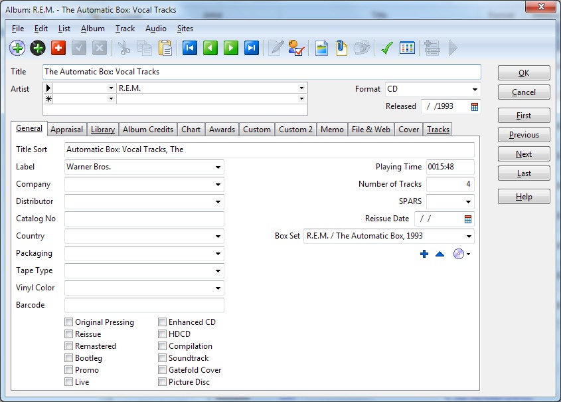Go to first record using blue arrow icon
This screenshot has width=561, height=402.
190,48
